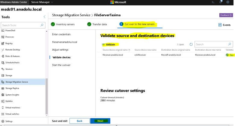Open Virtual switches tool icon
The image size is (235, 126).
coord(3,114)
